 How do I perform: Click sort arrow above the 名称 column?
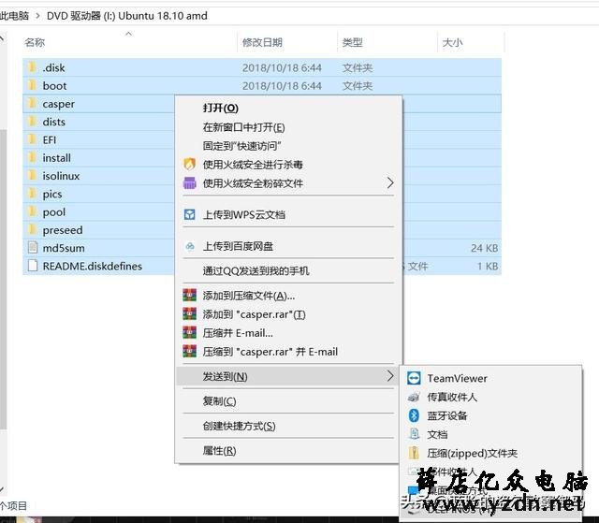pyautogui.click(x=129, y=34)
